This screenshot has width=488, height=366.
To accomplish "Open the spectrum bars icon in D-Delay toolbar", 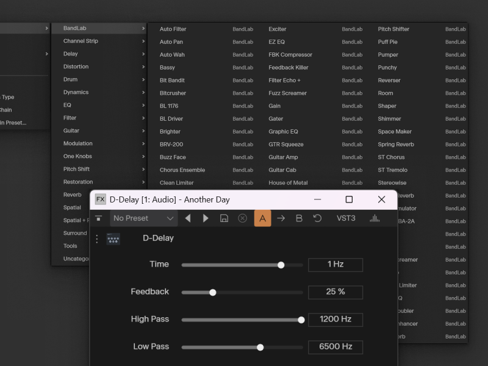I will [x=375, y=218].
